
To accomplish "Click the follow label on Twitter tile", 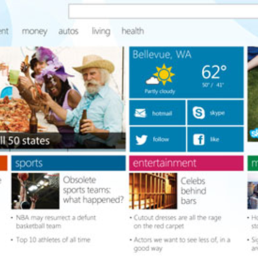I will tap(161, 139).
